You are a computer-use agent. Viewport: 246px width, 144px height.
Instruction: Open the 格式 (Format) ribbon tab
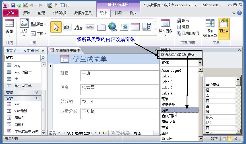(133, 13)
